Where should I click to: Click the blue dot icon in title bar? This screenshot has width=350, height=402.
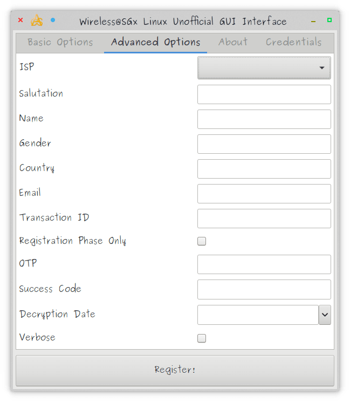click(53, 20)
